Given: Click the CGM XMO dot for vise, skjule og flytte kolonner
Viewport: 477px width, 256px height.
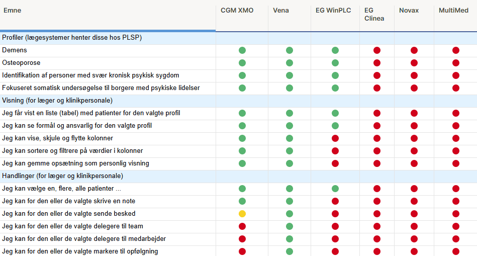Looking at the screenshot, I should point(242,138).
